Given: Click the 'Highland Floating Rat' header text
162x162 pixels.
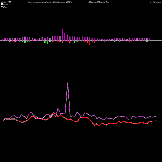Looking at the screenshot, I should click(x=99, y=2).
